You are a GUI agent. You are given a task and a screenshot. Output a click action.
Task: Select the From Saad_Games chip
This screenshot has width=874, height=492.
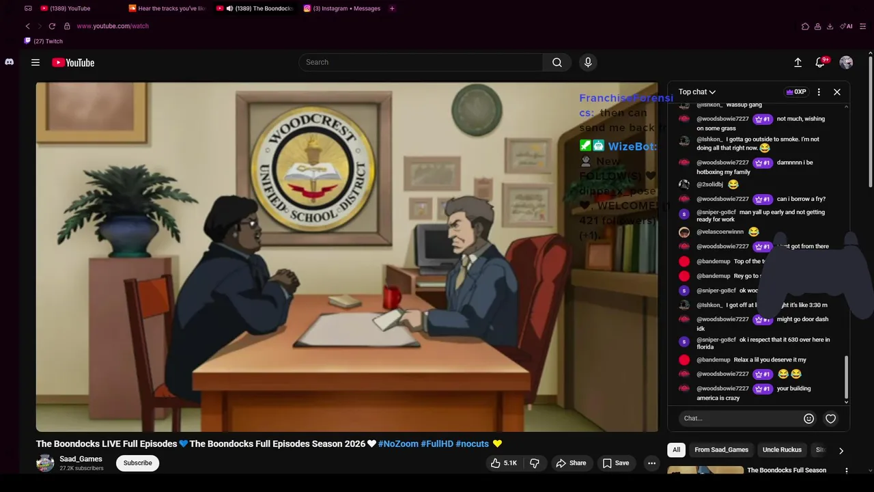point(721,450)
